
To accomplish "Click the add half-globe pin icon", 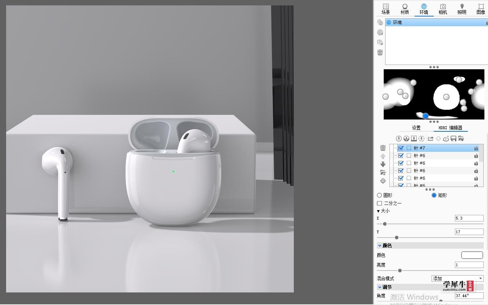I will click(x=406, y=139).
